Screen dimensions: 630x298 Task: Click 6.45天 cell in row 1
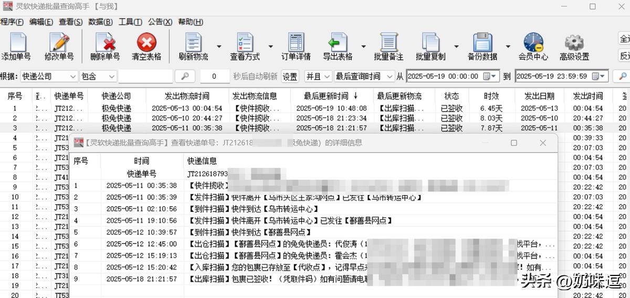491,108
